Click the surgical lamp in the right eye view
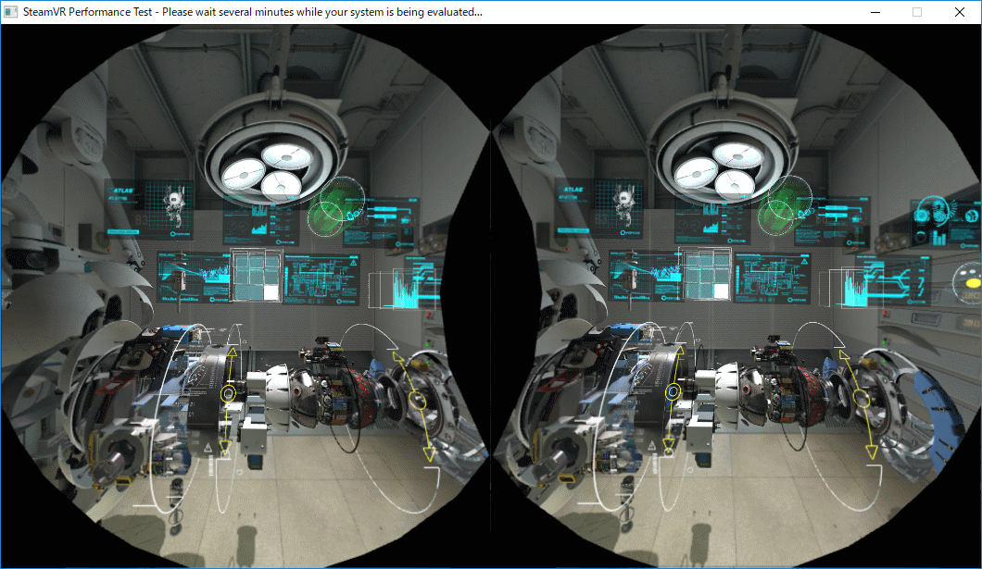Image resolution: width=982 pixels, height=569 pixels. point(724,150)
